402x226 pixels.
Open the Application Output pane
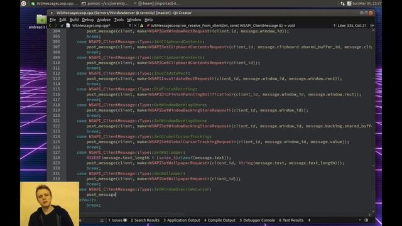tap(182, 220)
